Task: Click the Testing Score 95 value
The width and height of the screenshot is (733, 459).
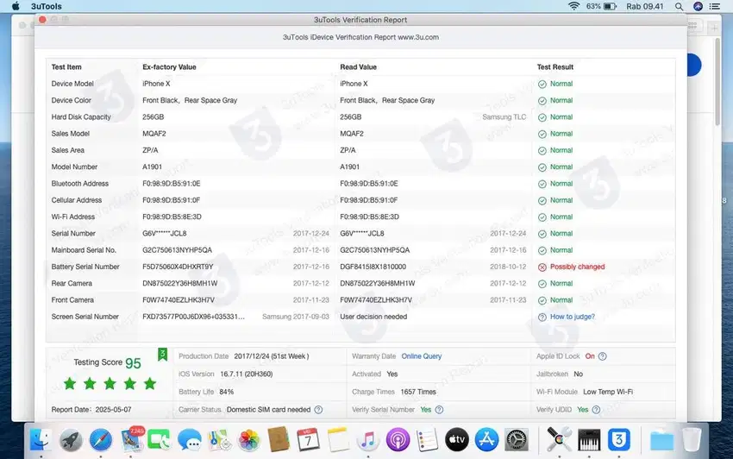Action: click(x=133, y=363)
